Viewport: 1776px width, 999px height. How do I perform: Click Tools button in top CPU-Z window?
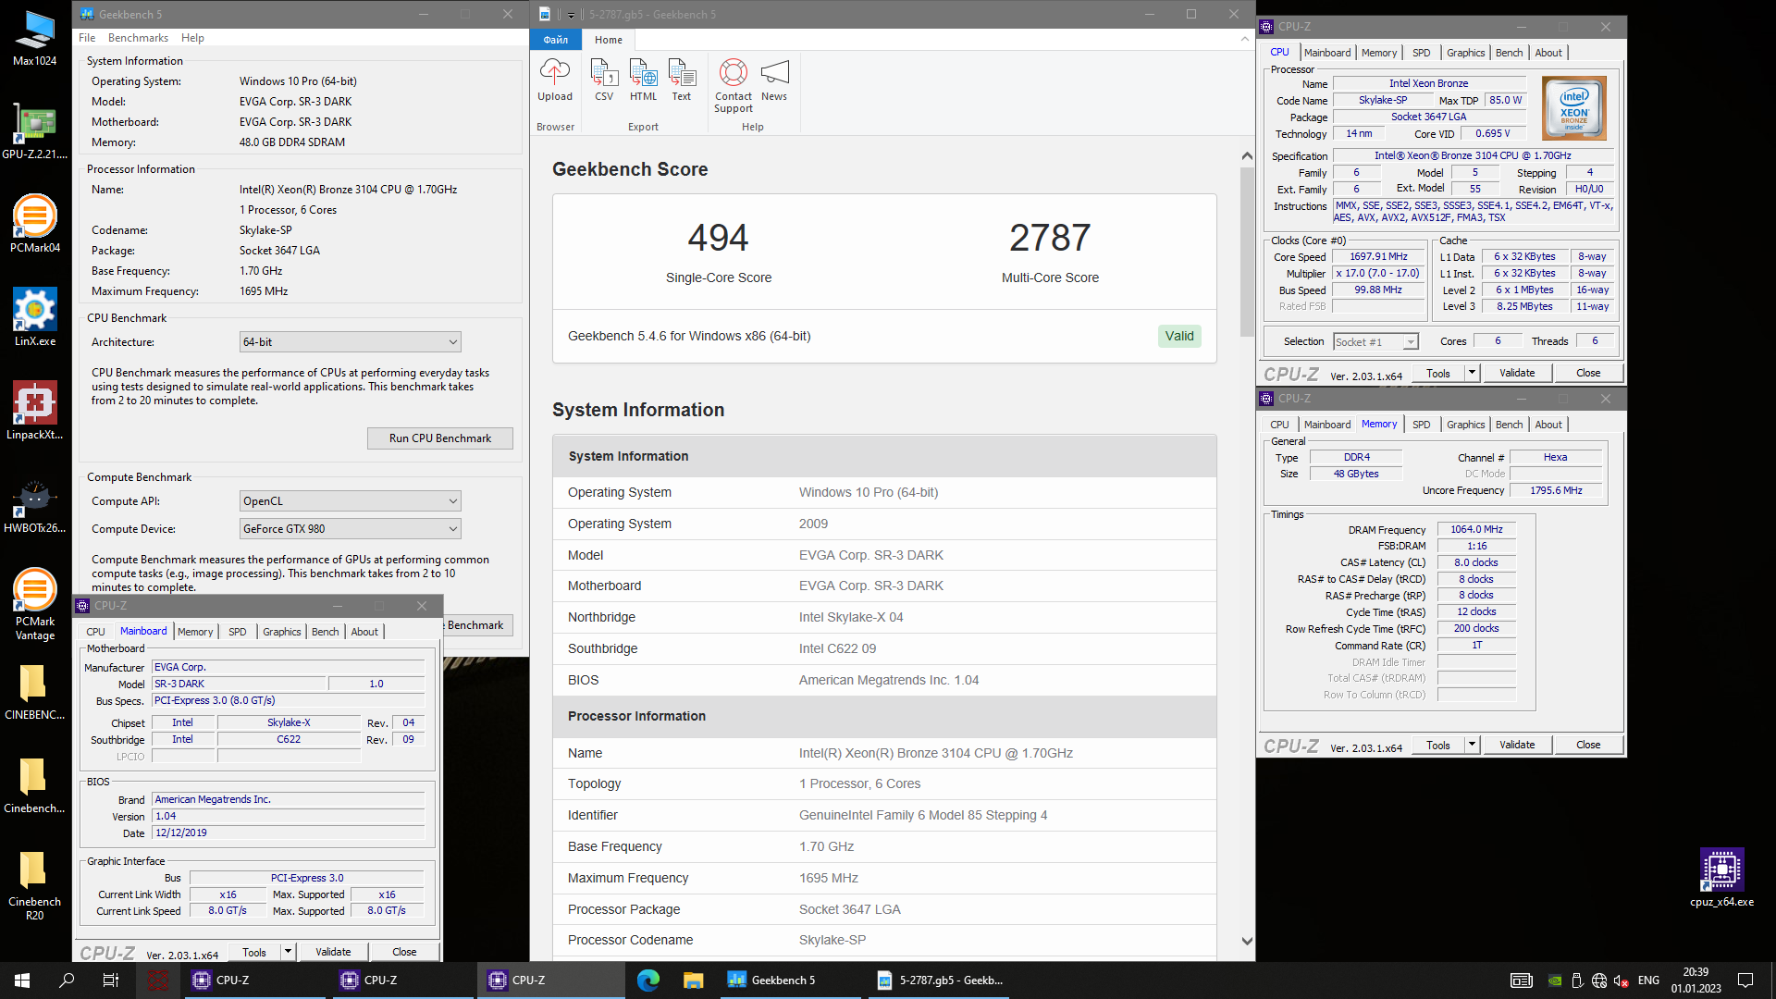[x=1438, y=373]
